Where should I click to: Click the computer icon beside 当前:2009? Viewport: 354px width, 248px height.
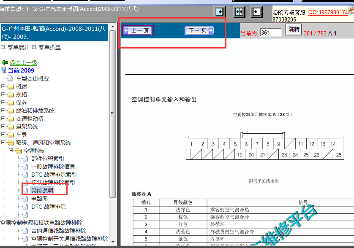click(x=4, y=70)
